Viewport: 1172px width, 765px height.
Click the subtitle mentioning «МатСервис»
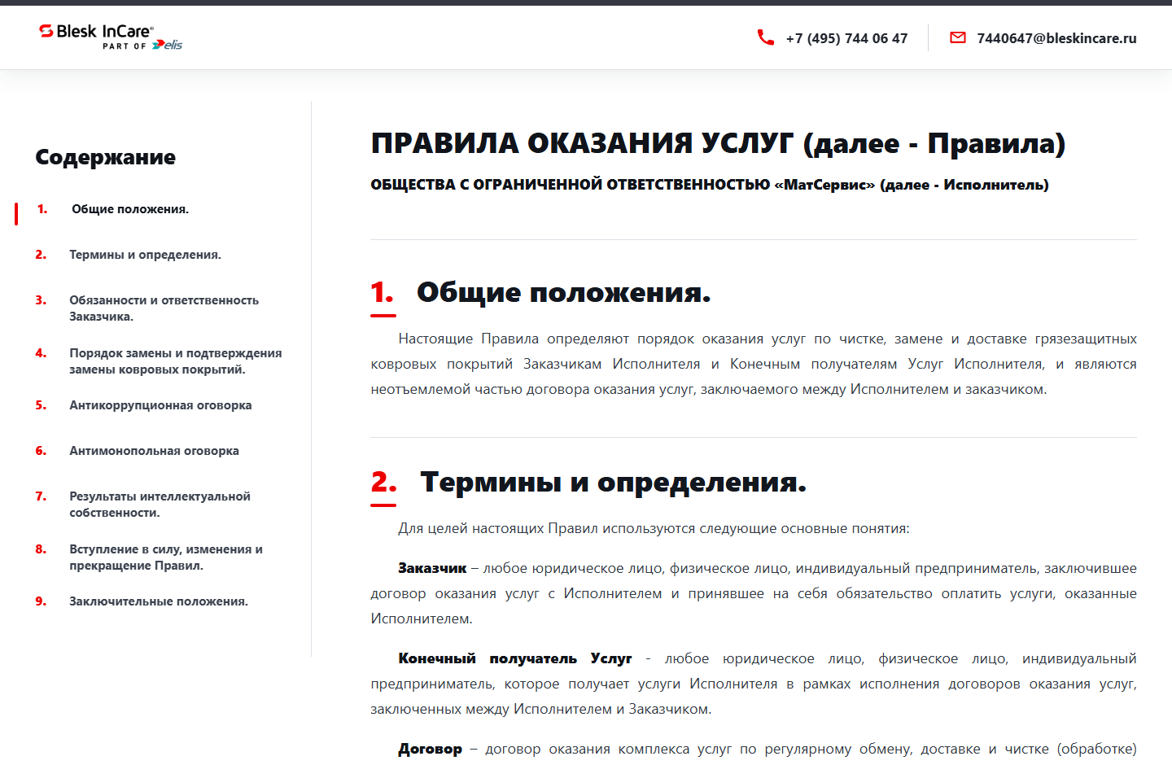coord(710,185)
